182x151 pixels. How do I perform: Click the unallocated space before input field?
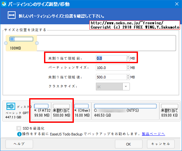(111, 58)
